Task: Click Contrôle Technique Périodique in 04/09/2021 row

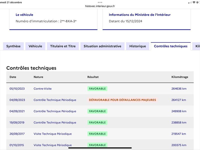Action: click(x=55, y=111)
